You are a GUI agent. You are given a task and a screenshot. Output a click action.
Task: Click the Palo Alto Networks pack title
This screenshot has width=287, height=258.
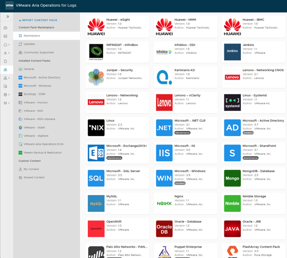[127, 247]
